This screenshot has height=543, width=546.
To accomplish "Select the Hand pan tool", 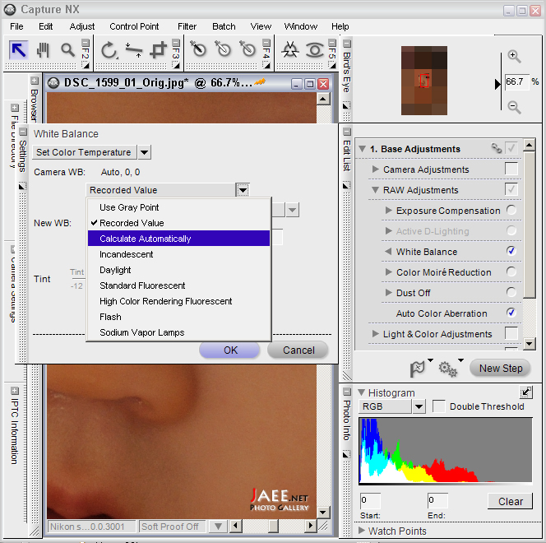I will pyautogui.click(x=42, y=50).
